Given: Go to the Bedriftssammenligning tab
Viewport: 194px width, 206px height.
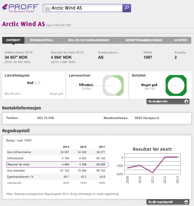Looking at the screenshot, I should tap(144, 40).
